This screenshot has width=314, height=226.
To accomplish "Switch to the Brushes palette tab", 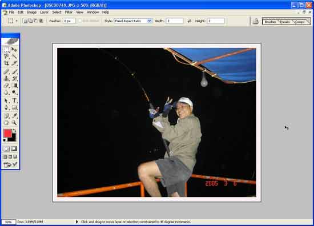I will 270,22.
